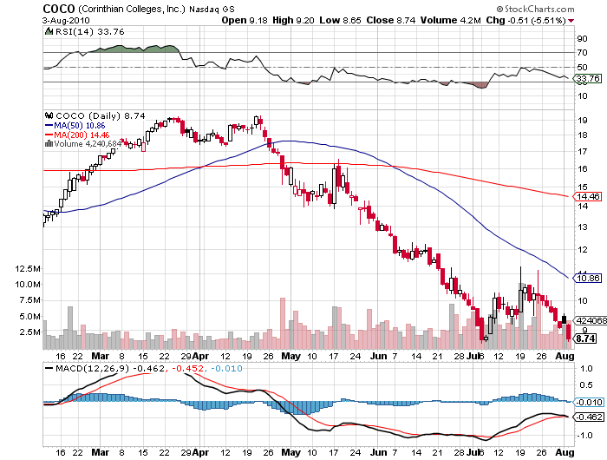
Task: Click the COCO ticker title
Action: coord(59,9)
